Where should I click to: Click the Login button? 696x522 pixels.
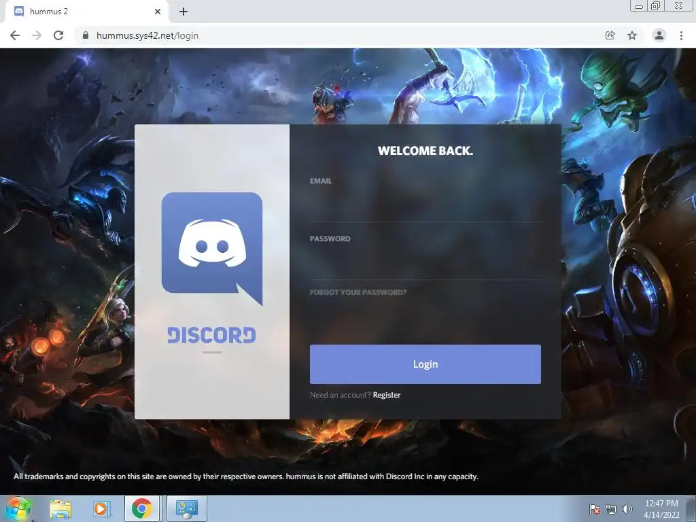point(425,364)
